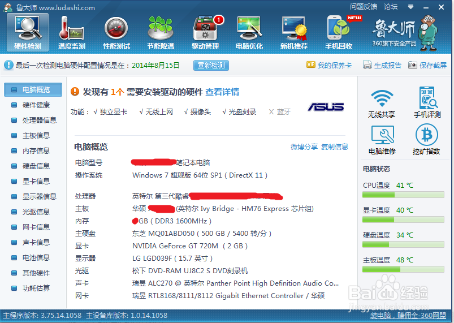Screen dimensions: 454x323
Task: Open 手机评测 phone benchmark
Action: pos(427,102)
